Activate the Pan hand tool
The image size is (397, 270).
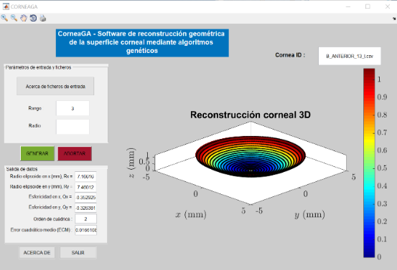[24, 18]
